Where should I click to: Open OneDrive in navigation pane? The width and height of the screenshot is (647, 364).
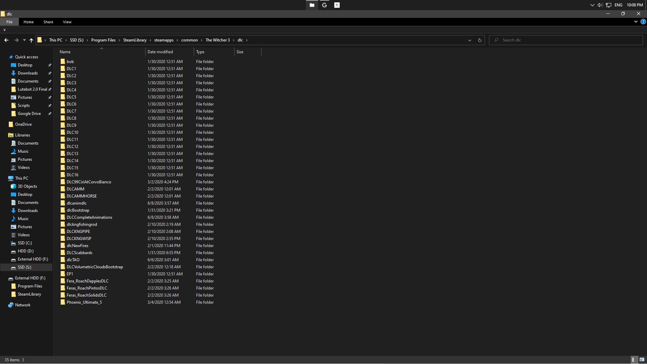click(23, 124)
